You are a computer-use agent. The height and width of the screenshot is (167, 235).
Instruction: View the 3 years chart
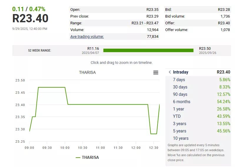point(198,123)
